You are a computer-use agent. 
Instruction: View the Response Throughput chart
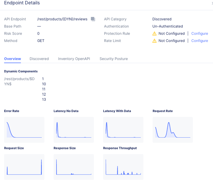(123, 167)
